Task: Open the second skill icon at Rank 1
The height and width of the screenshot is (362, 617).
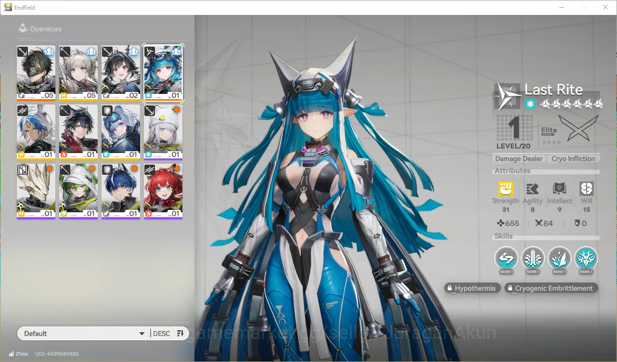Action: 533,259
